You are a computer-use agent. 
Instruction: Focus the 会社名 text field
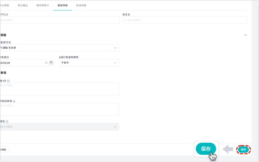(185, 20)
